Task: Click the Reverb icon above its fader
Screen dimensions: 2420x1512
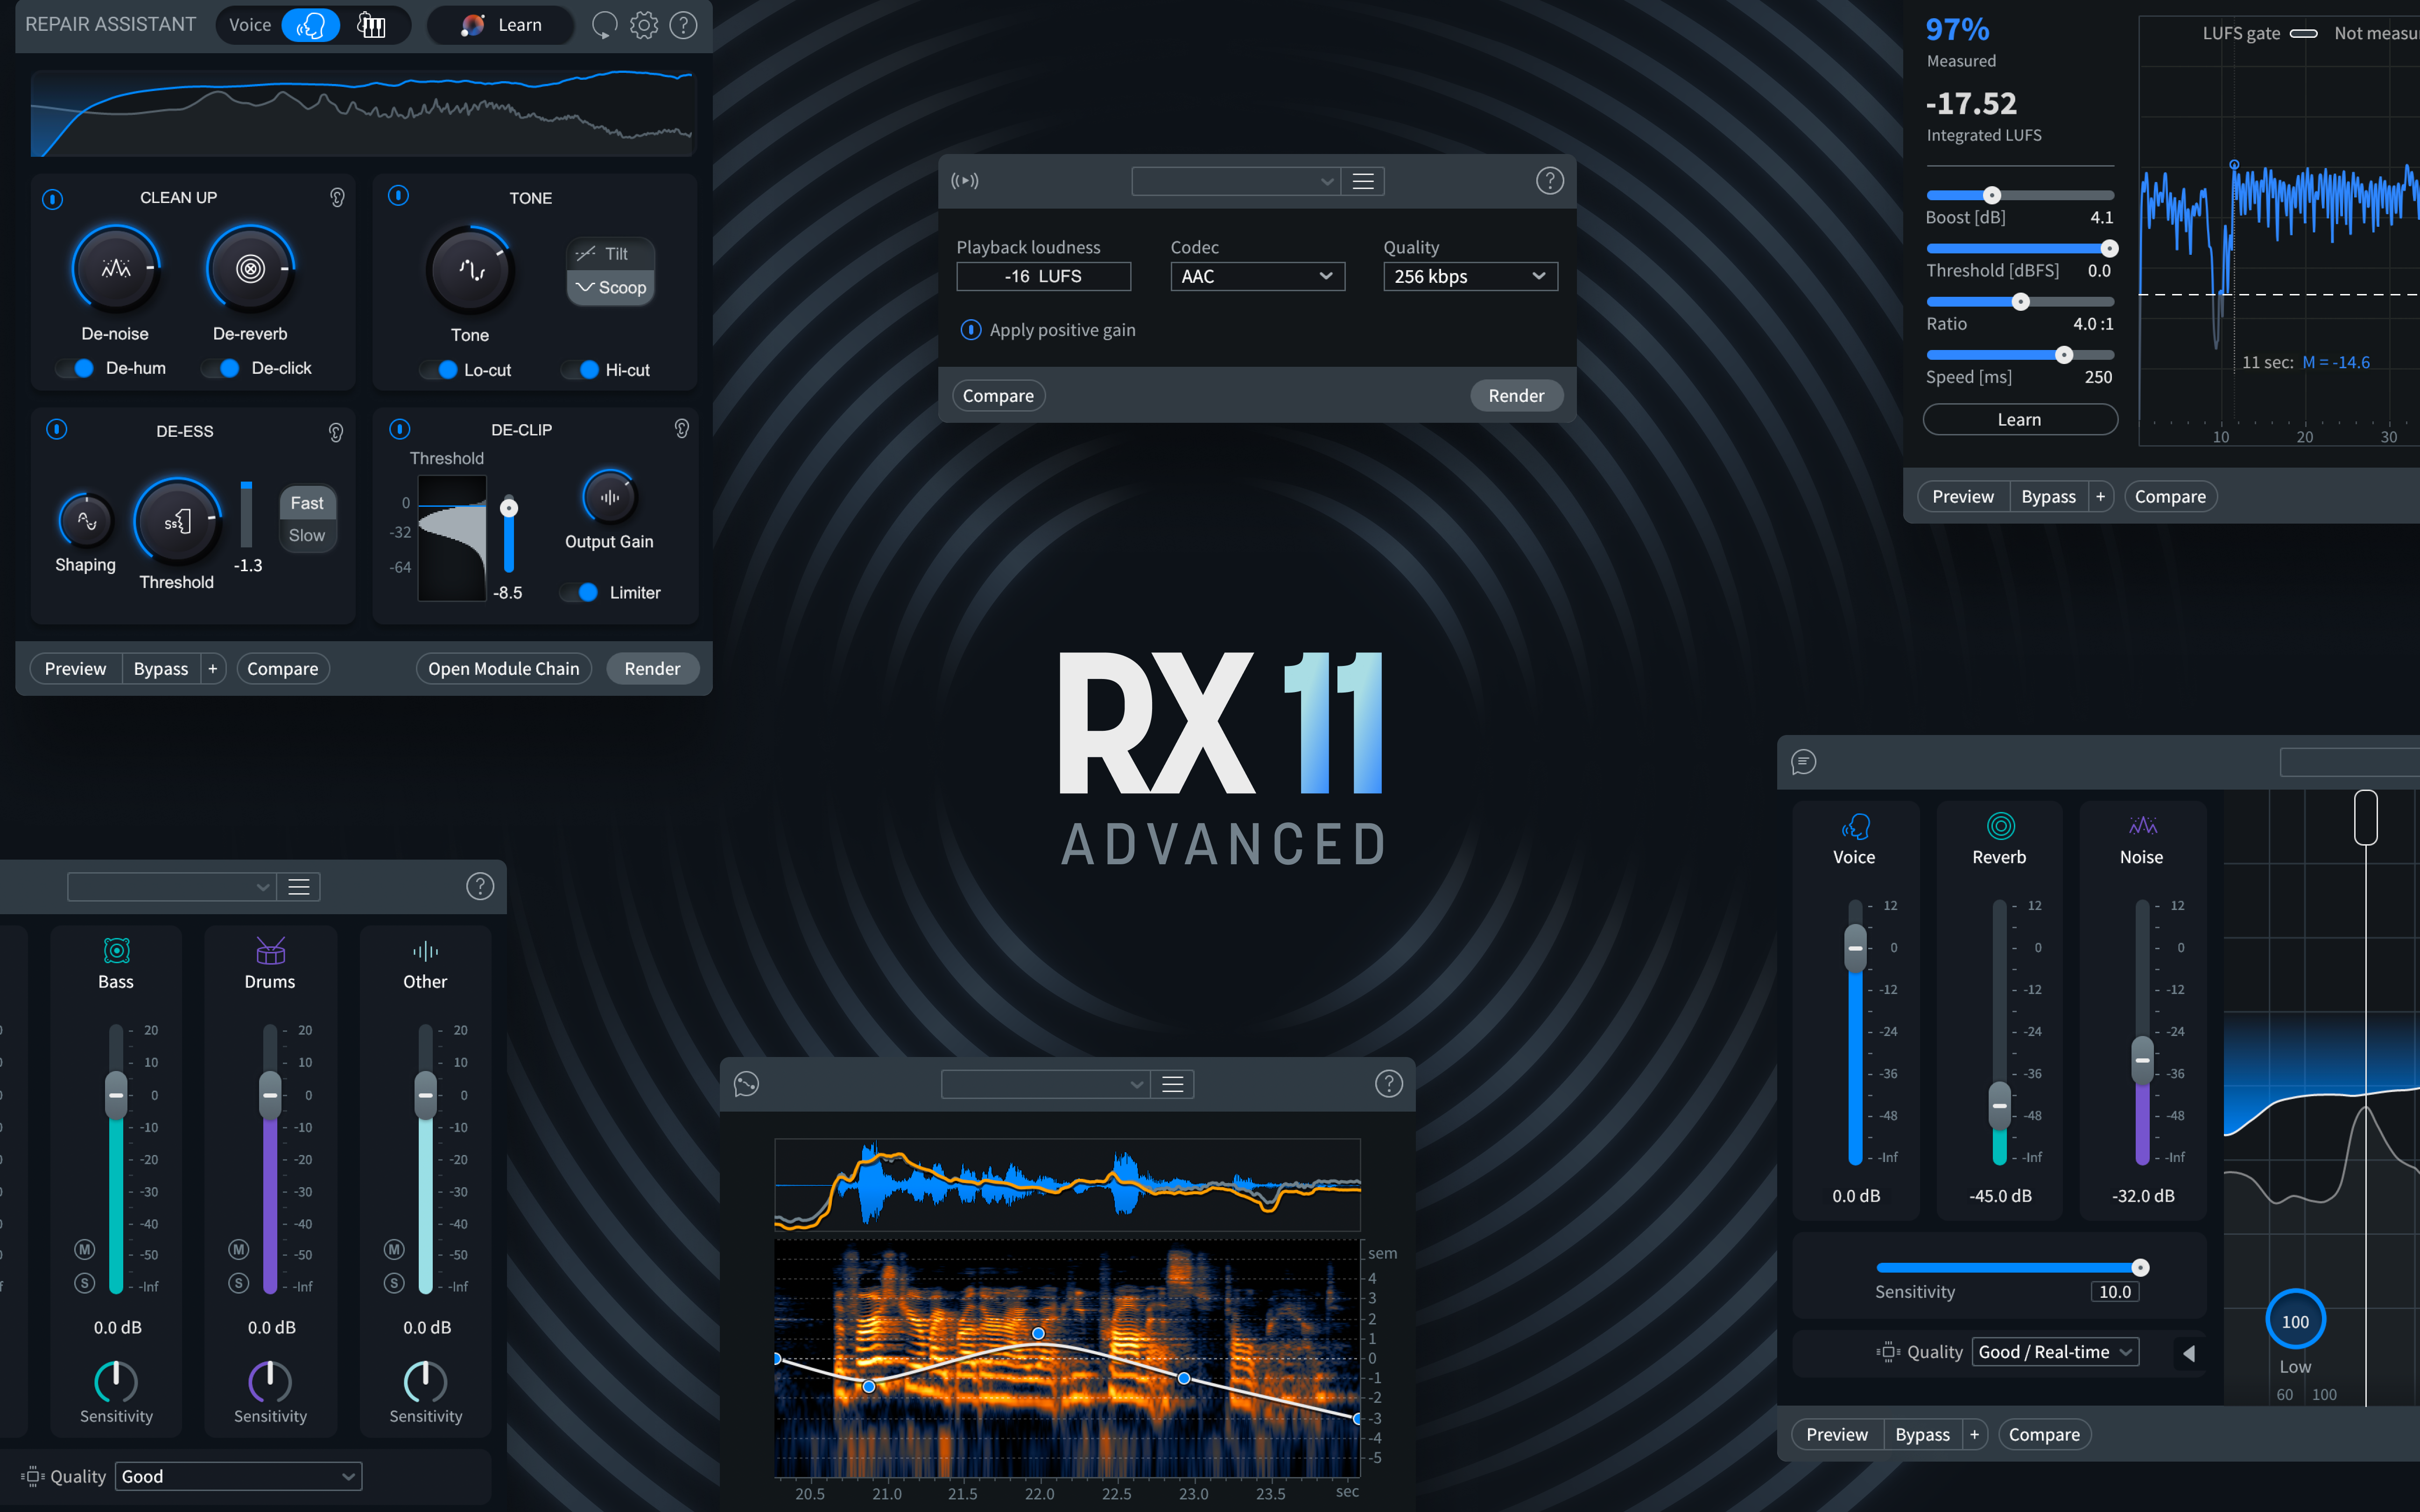Action: [x=1999, y=826]
